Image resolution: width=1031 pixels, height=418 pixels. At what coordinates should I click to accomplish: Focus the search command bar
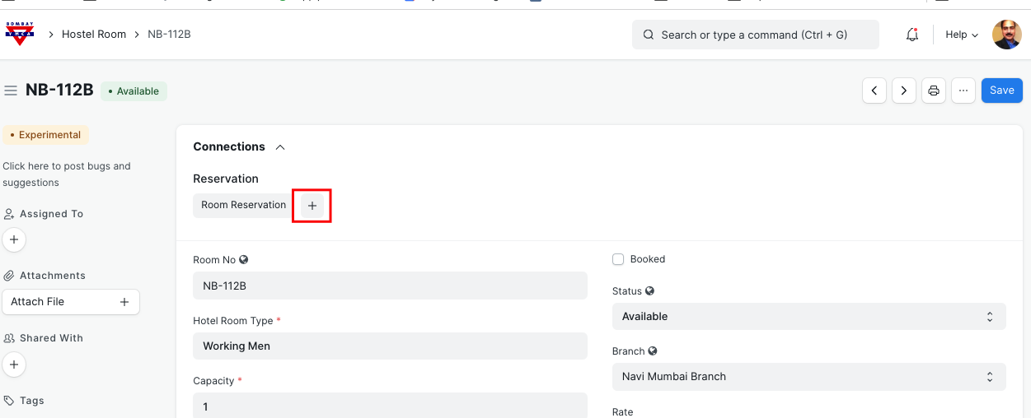(755, 35)
